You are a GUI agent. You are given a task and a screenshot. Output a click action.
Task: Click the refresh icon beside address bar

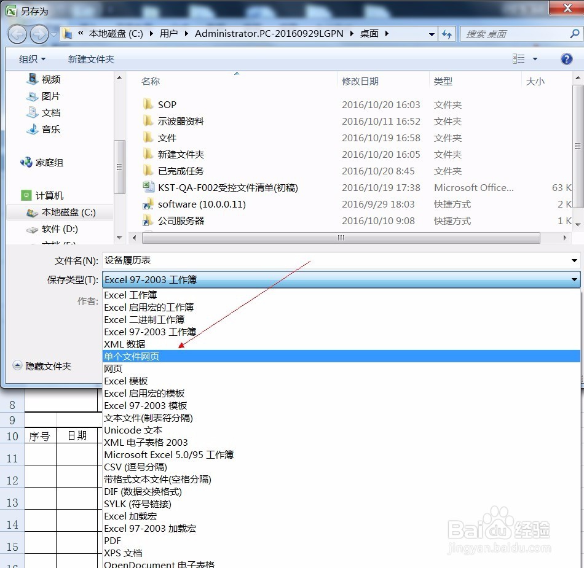point(446,34)
